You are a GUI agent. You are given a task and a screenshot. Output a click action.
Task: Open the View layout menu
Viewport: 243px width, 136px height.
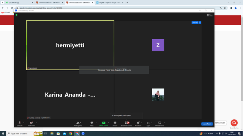(x=210, y=15)
